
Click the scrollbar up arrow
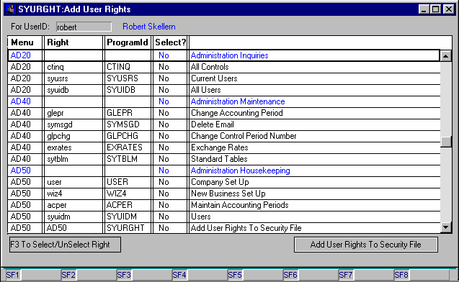tap(446, 56)
